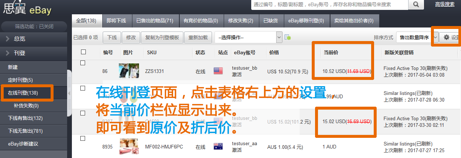Click the 图片 column header
Viewport: 461px width, 158px height.
click(x=128, y=52)
